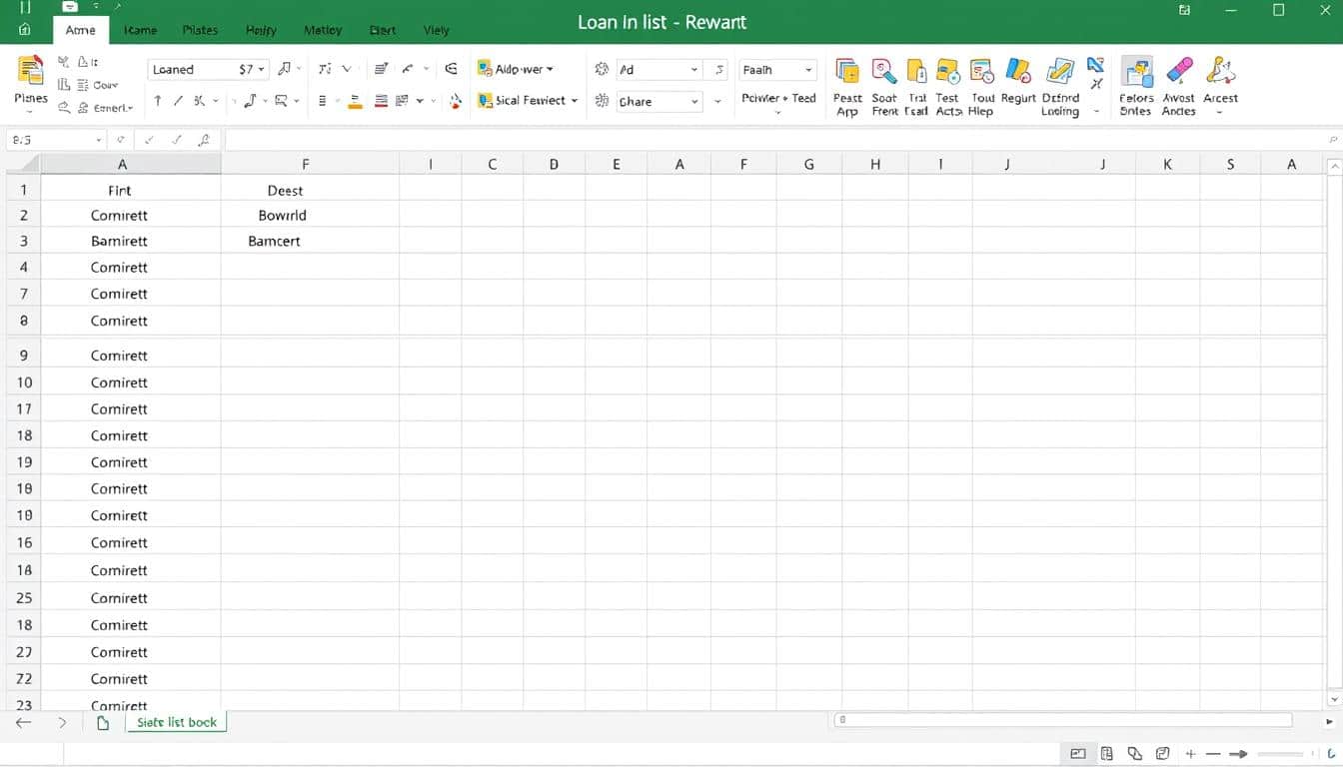Open the Diart ribbon tab

(383, 30)
